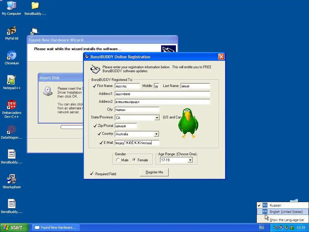Open the Notepad++ desktop shortcut
The image size is (309, 232).
(x=12, y=82)
